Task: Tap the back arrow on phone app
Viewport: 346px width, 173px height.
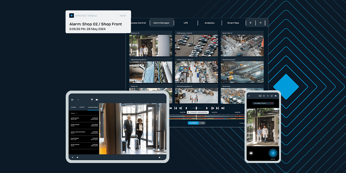Action: click(x=249, y=96)
